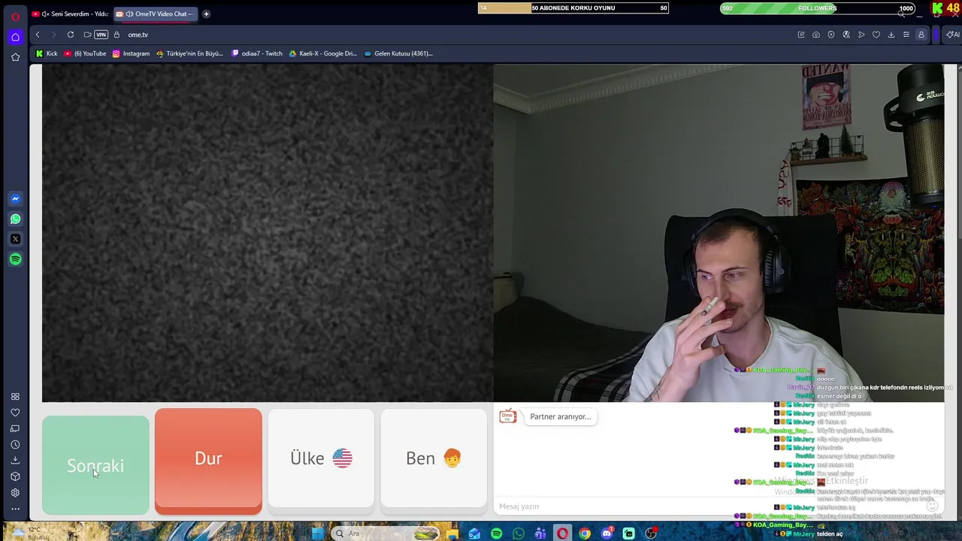Click the Partner aranıyor status message
The height and width of the screenshot is (541, 962).
[x=560, y=417]
